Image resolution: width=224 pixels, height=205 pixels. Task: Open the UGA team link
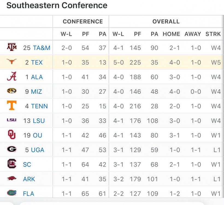37,150
